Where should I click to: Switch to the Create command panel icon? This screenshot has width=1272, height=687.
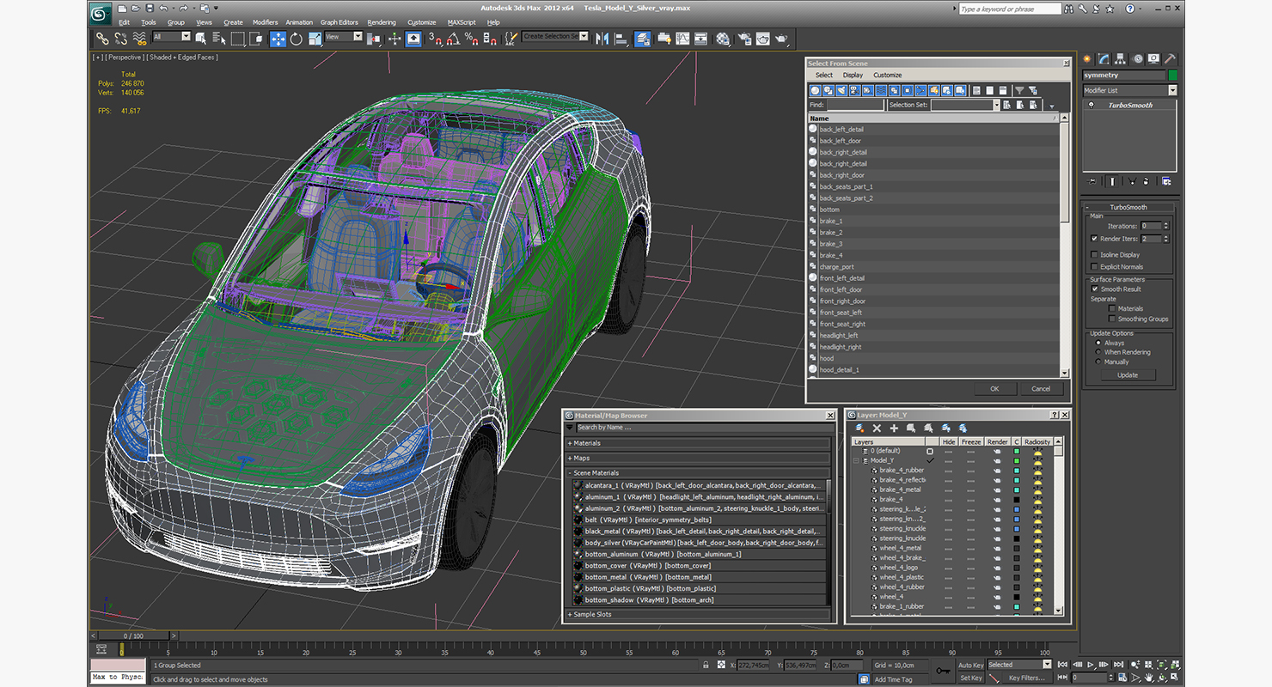tap(1088, 59)
